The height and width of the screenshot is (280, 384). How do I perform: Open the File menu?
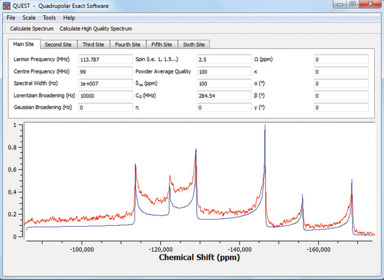click(11, 18)
